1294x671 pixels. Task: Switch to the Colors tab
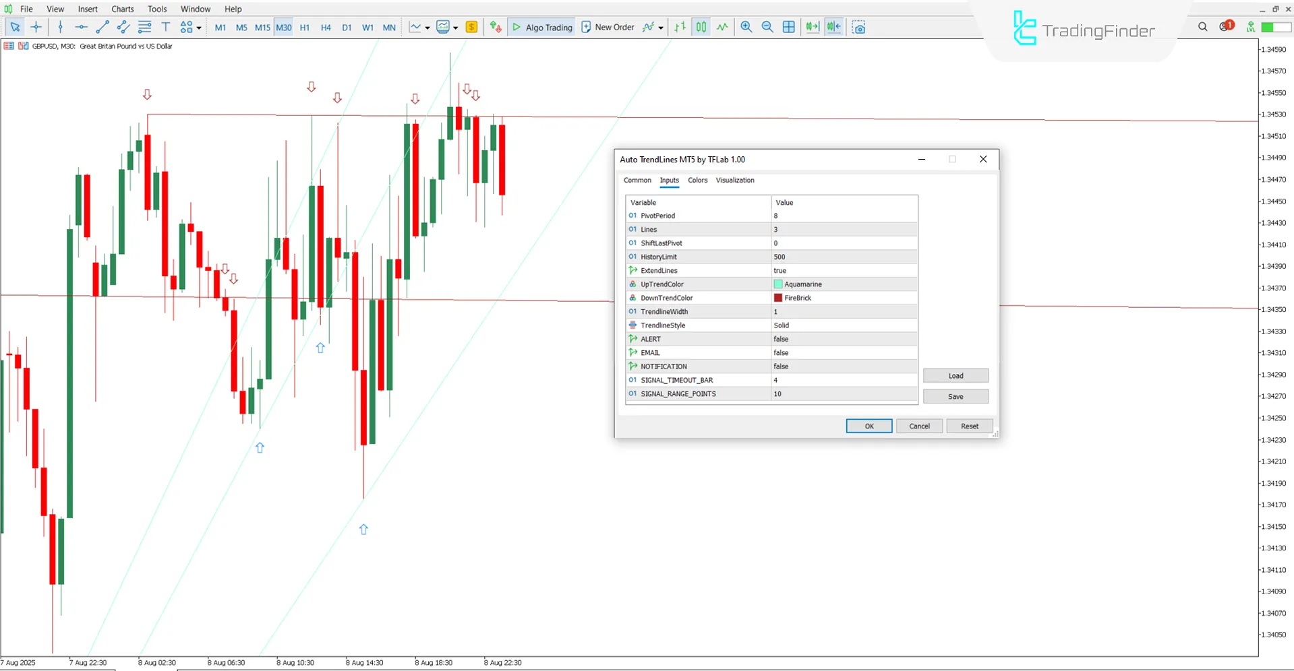(x=697, y=181)
